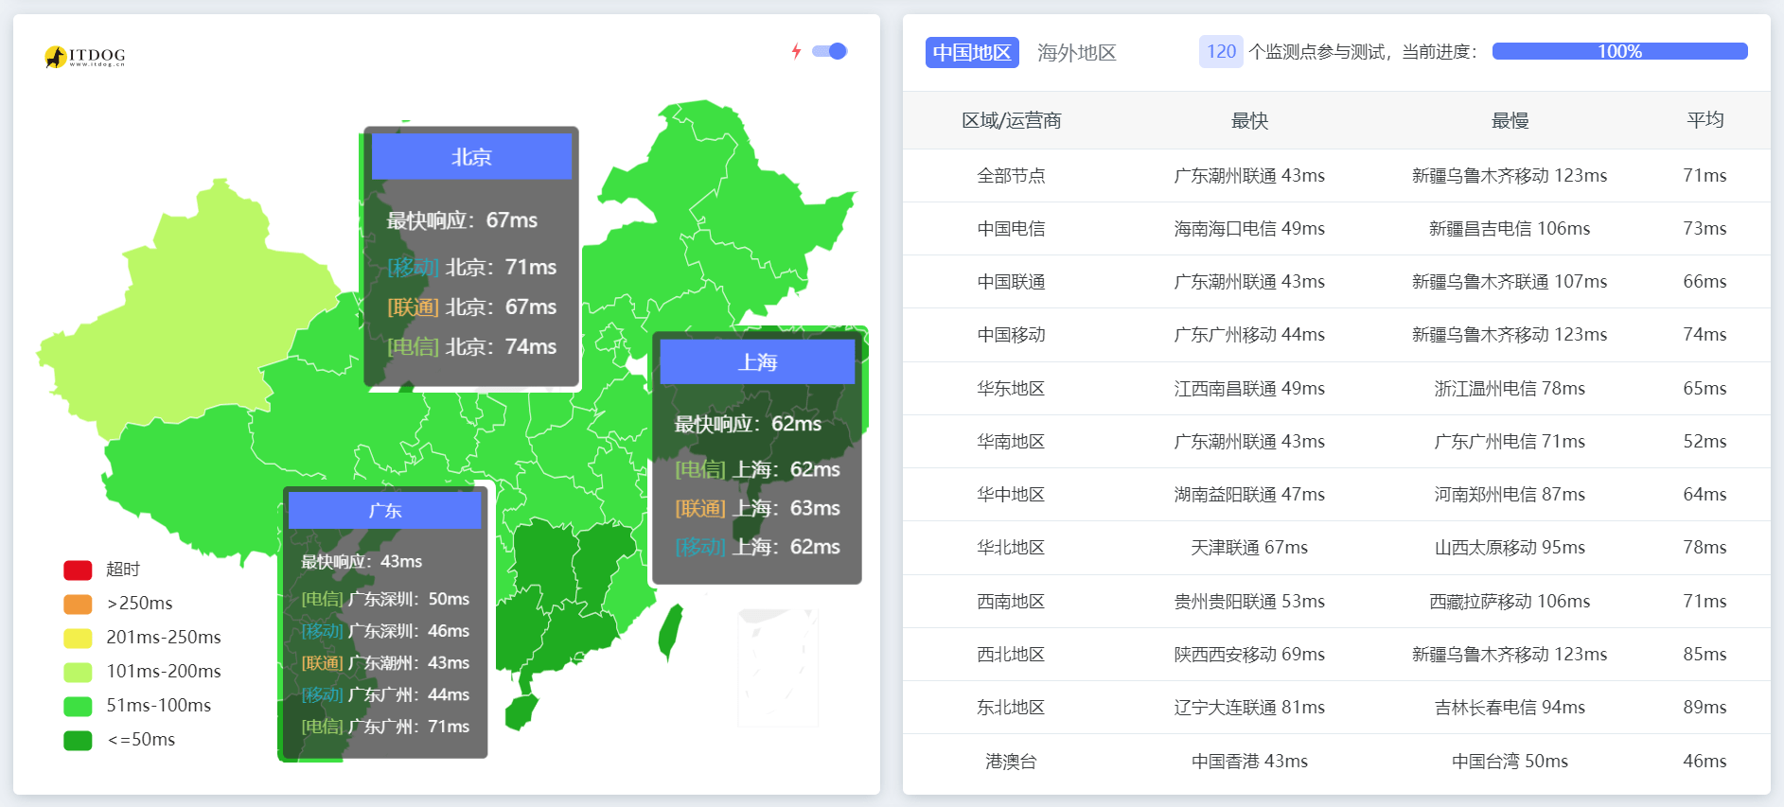Click Taiwan island on the map
This screenshot has height=807, width=1784.
pyautogui.click(x=670, y=630)
